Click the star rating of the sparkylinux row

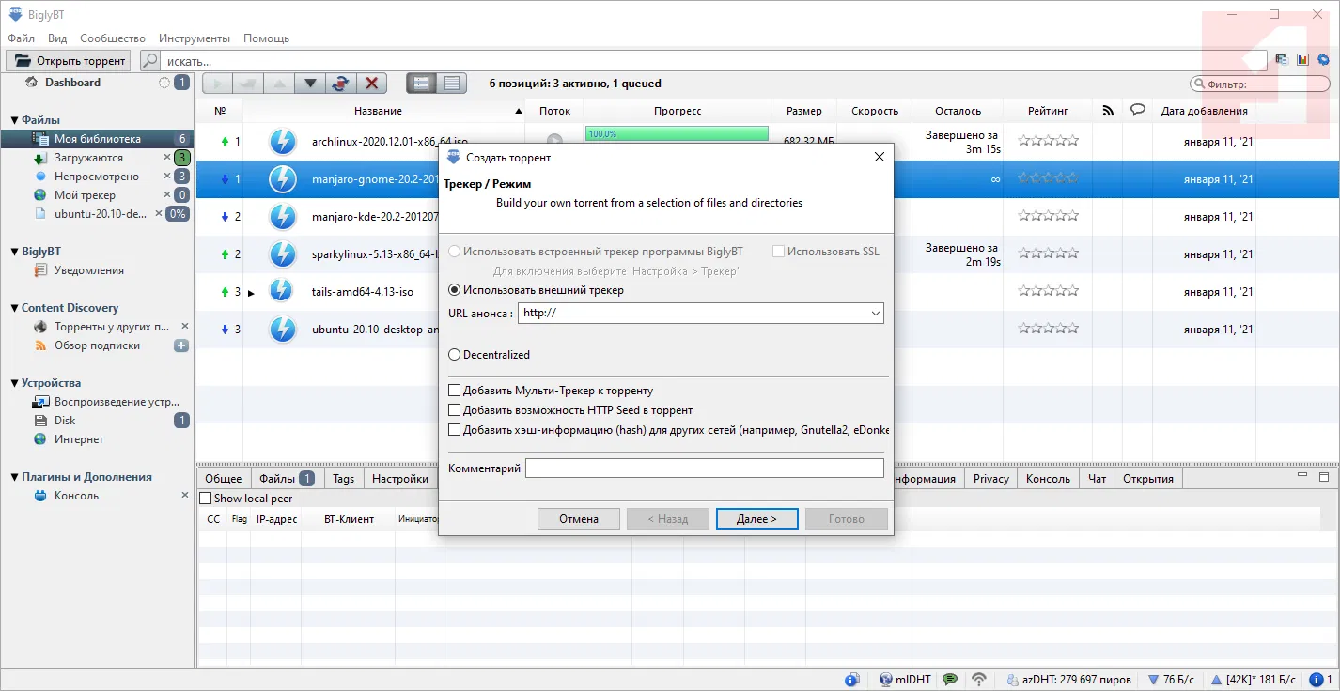[x=1049, y=253]
